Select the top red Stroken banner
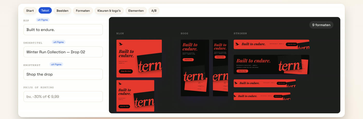363x119 pixels. (271, 44)
